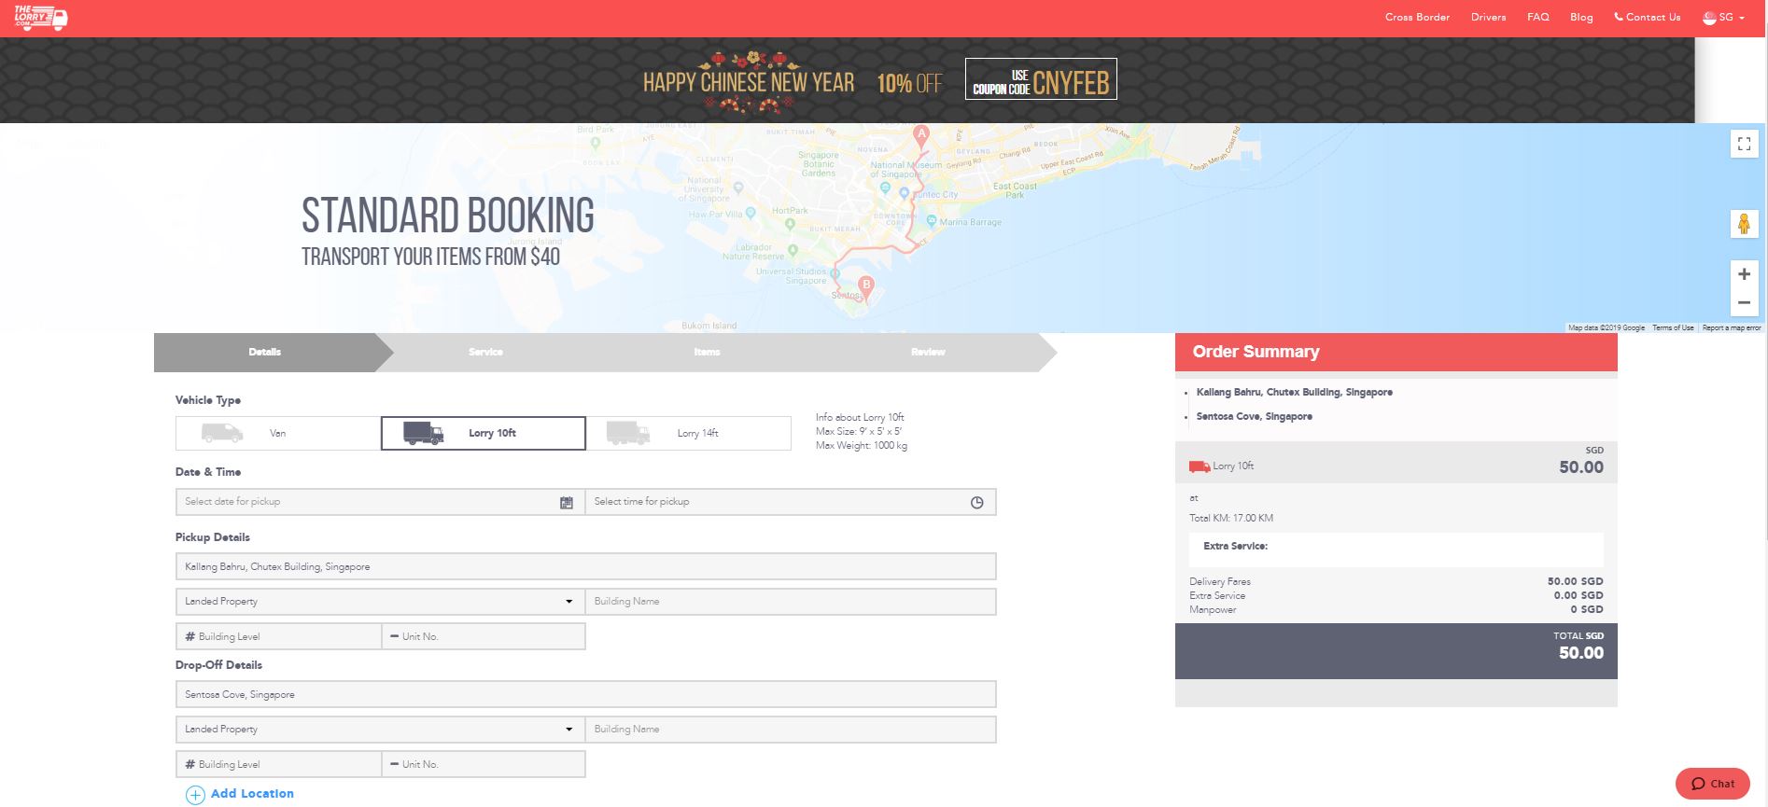The height and width of the screenshot is (807, 1768).
Task: Open the SG country dropdown
Action: pos(1724,18)
